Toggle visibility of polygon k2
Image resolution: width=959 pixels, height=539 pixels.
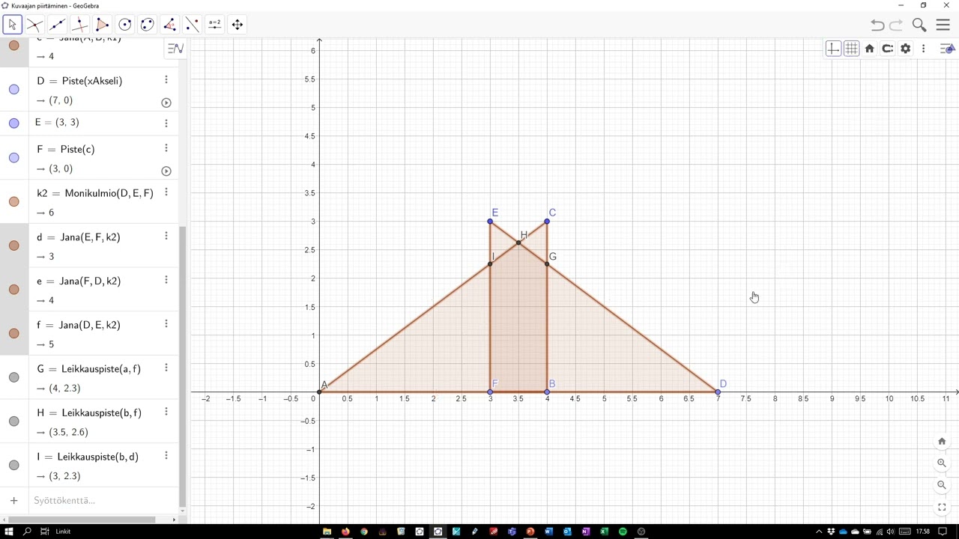14,202
